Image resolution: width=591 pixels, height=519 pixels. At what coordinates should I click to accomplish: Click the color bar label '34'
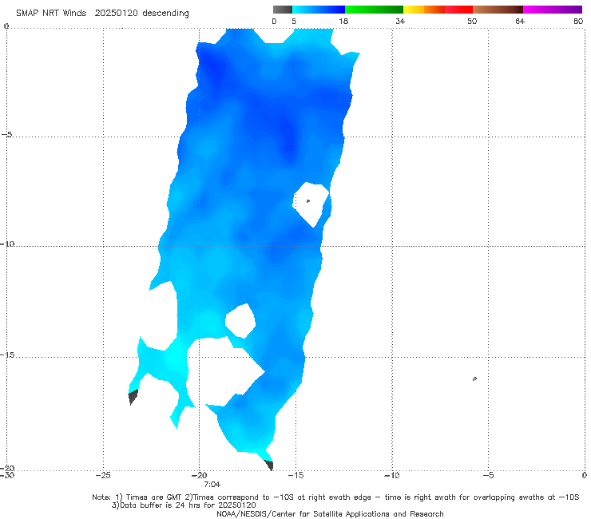pyautogui.click(x=400, y=21)
